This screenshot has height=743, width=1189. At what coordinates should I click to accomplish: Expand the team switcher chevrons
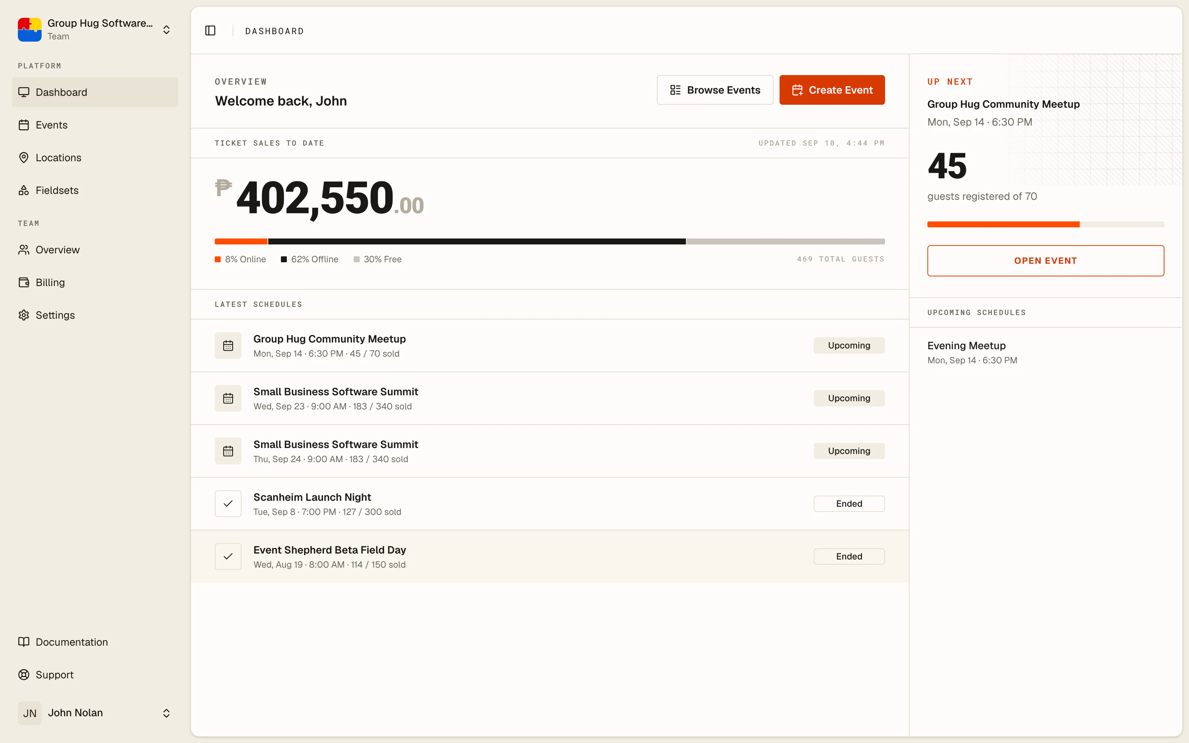tap(166, 29)
